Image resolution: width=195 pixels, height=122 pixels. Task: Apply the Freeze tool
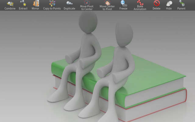[123, 5]
